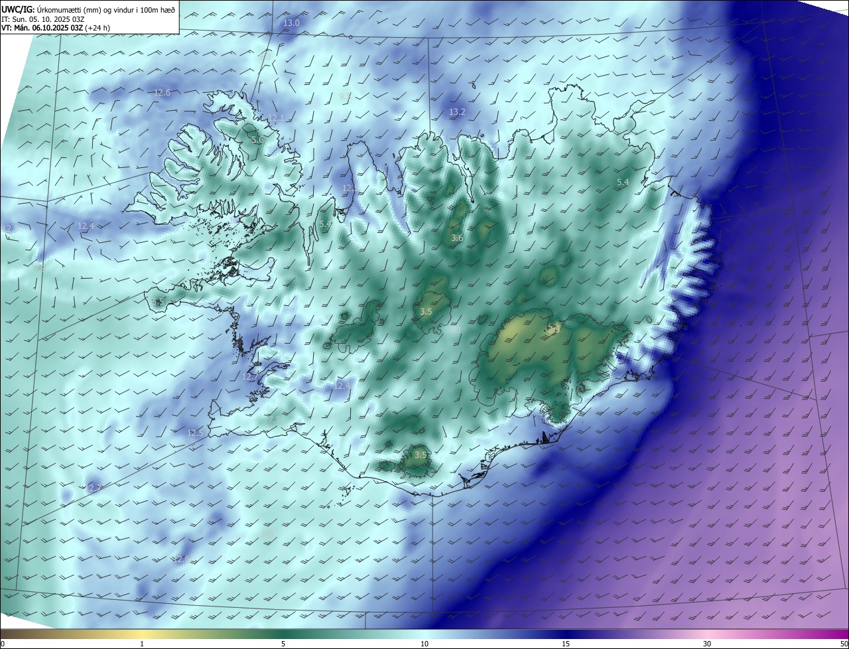Click the '0' tick on the colour scale
849x649 pixels.
[x=3, y=644]
